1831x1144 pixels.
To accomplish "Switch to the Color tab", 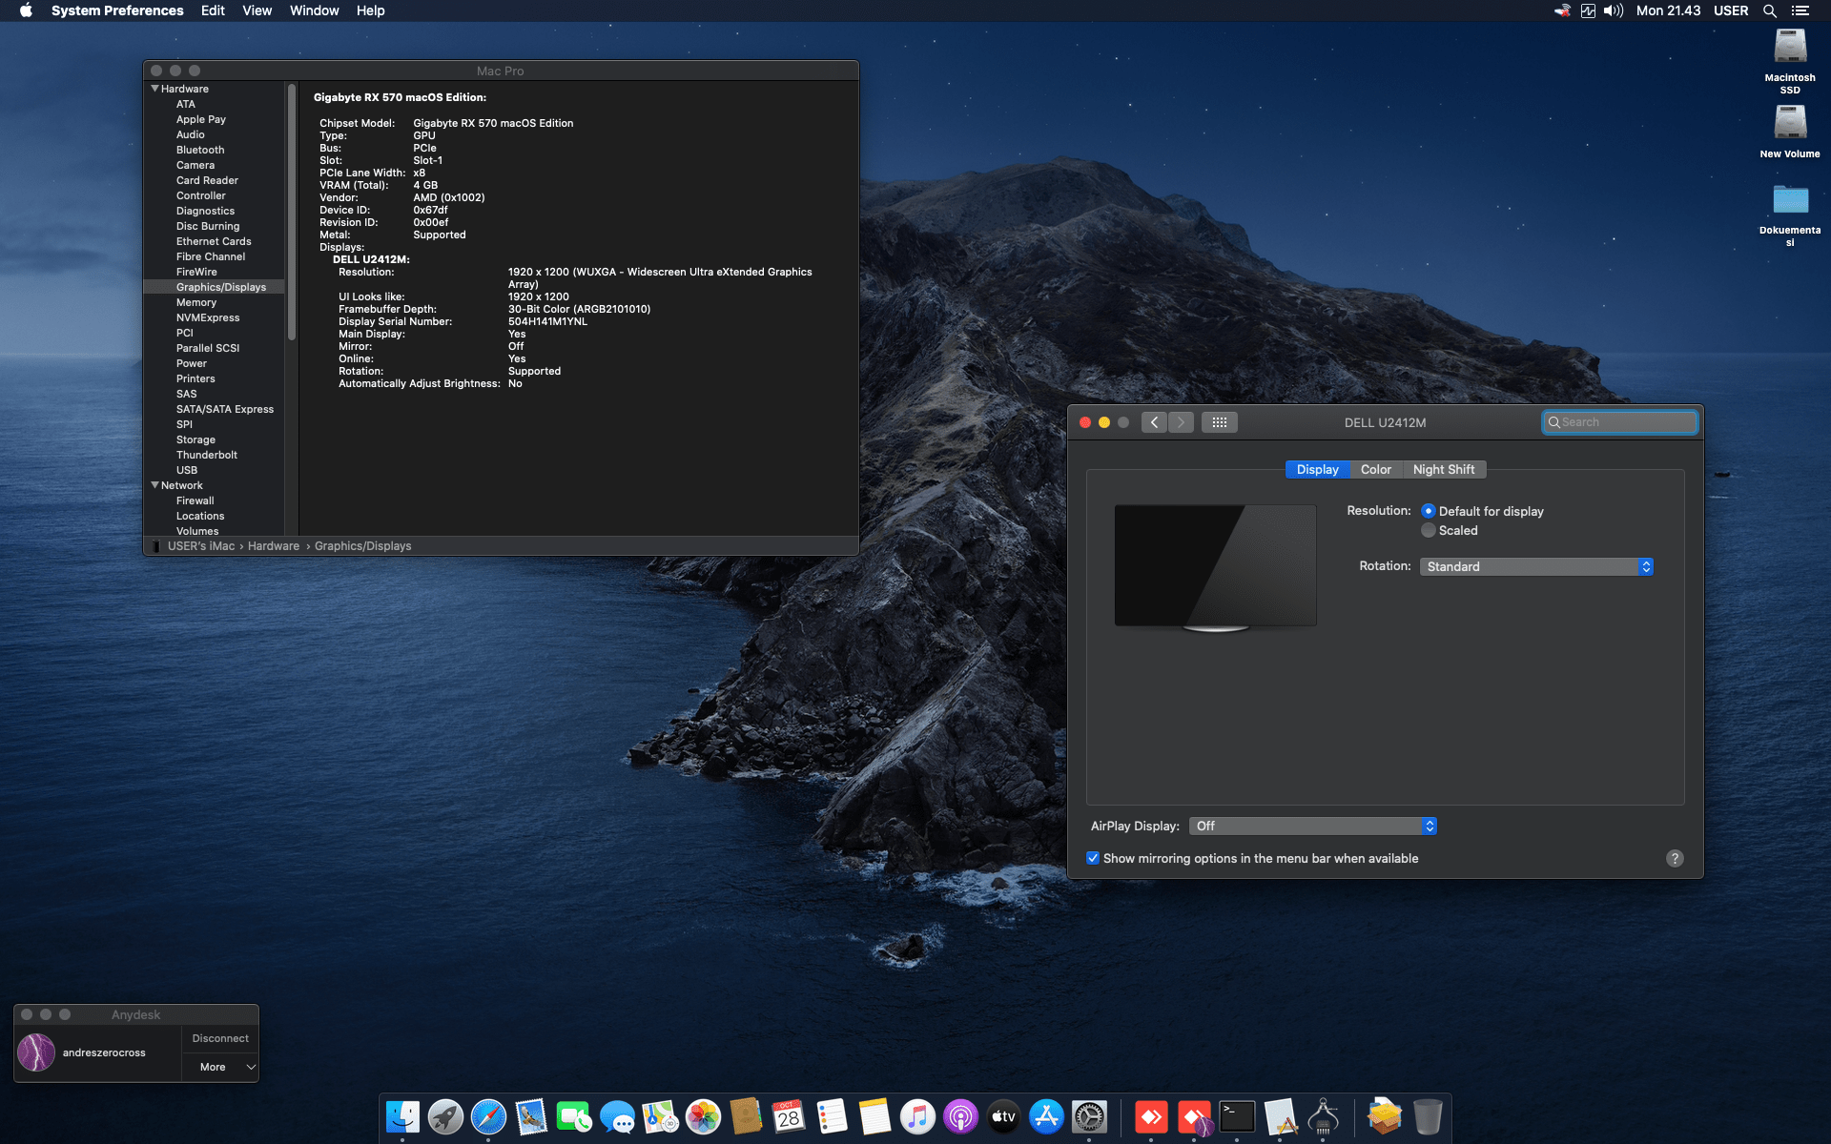I will (1375, 469).
